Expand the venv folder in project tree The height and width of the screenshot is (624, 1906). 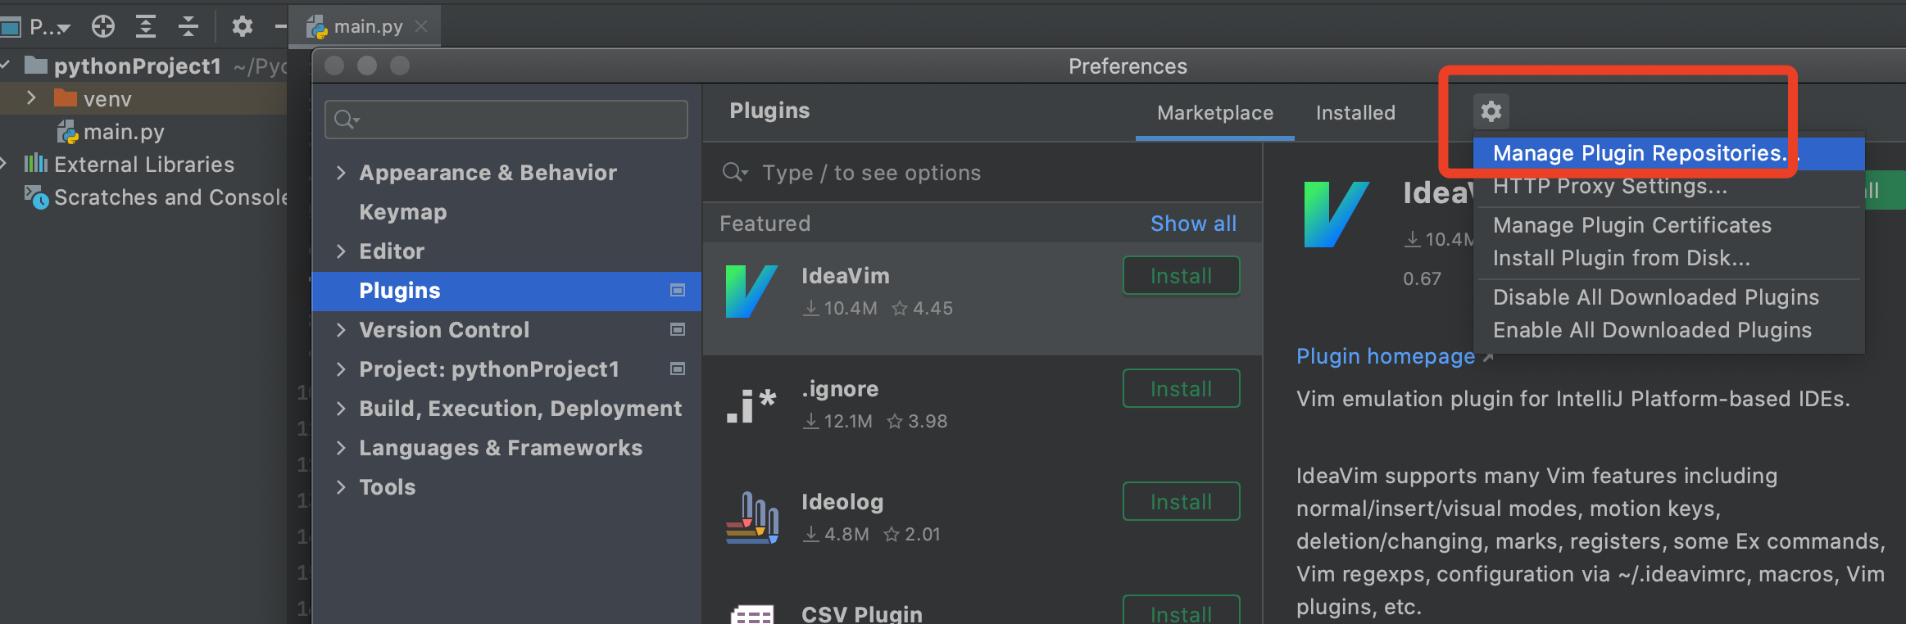pos(31,98)
